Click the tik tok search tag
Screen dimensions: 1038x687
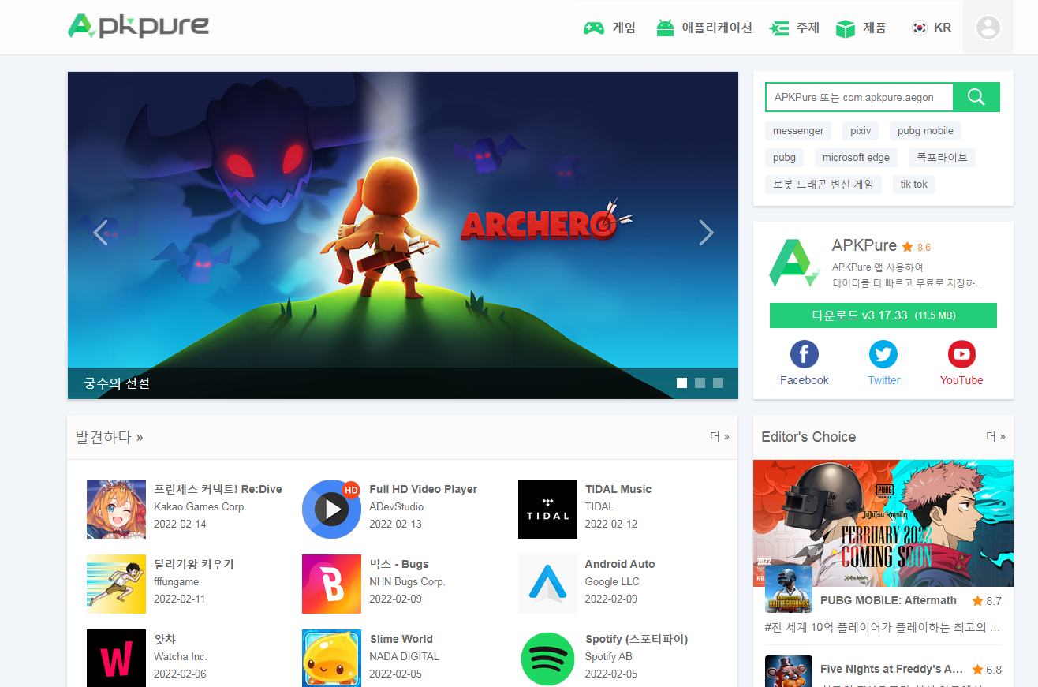[914, 185]
